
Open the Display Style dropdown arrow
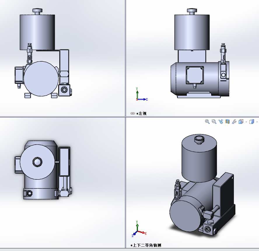pos(257,122)
